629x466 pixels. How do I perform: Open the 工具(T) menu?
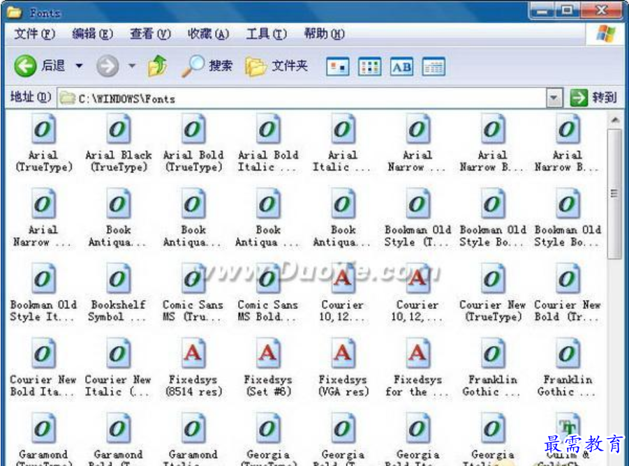click(x=267, y=34)
